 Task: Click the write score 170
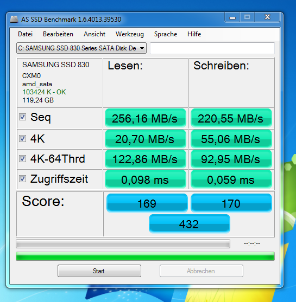pyautogui.click(x=231, y=203)
